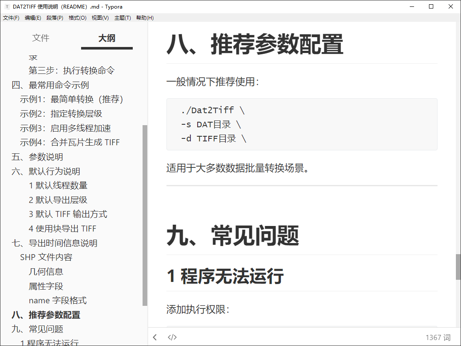Select outline item 4 使用块导出 TIFF
461x346 pixels.
click(63, 229)
